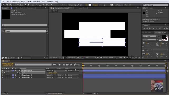
Task: Open the Effect menu
Action: pyautogui.click(x=29, y=2)
